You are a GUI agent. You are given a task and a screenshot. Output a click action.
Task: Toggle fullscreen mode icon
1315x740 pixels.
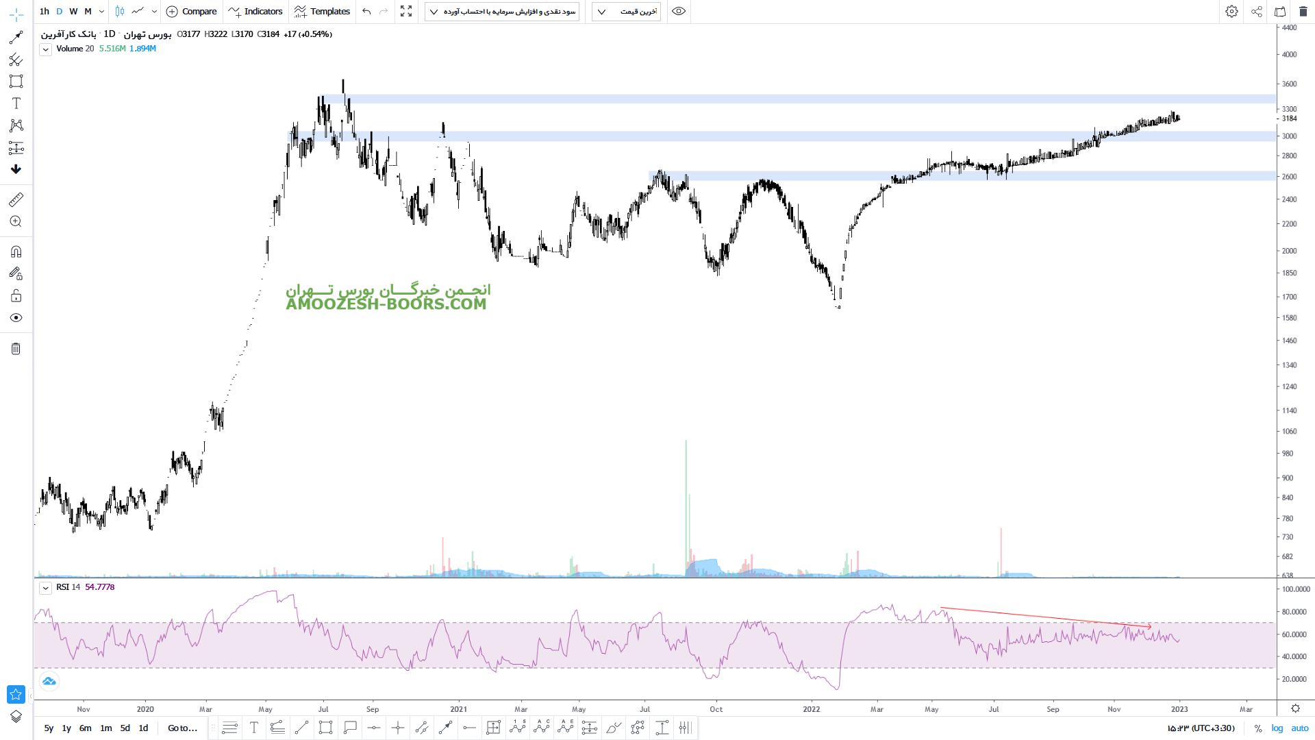tap(406, 12)
